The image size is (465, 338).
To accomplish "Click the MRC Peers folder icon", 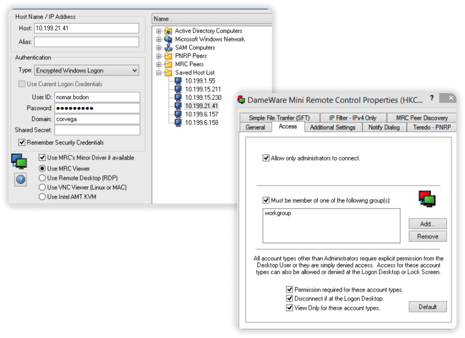I will 168,64.
